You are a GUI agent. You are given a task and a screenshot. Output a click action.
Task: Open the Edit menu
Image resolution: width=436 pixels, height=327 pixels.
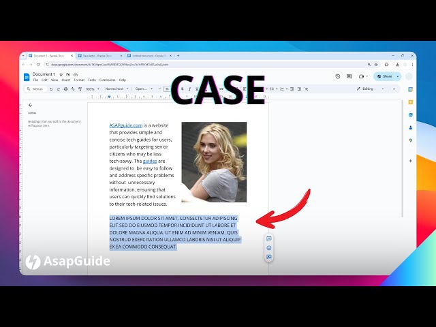[44, 80]
